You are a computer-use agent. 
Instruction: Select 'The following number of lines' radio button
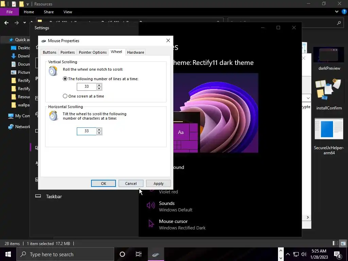point(65,79)
